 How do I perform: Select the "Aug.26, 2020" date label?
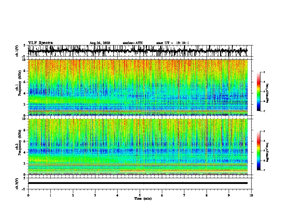pos(100,43)
